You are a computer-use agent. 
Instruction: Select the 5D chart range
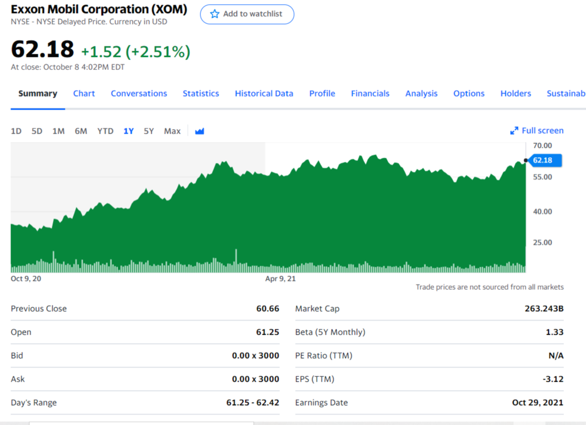click(x=37, y=131)
